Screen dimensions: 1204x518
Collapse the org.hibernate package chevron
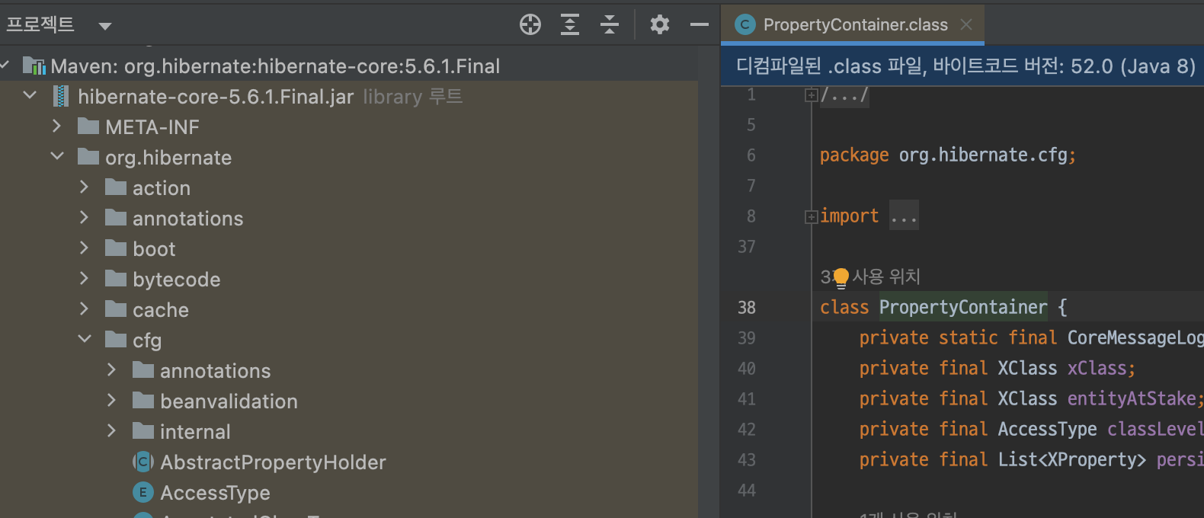point(57,157)
